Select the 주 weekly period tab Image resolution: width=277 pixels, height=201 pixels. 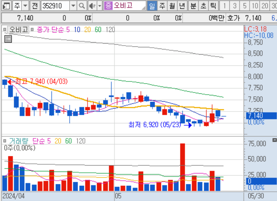162,6
